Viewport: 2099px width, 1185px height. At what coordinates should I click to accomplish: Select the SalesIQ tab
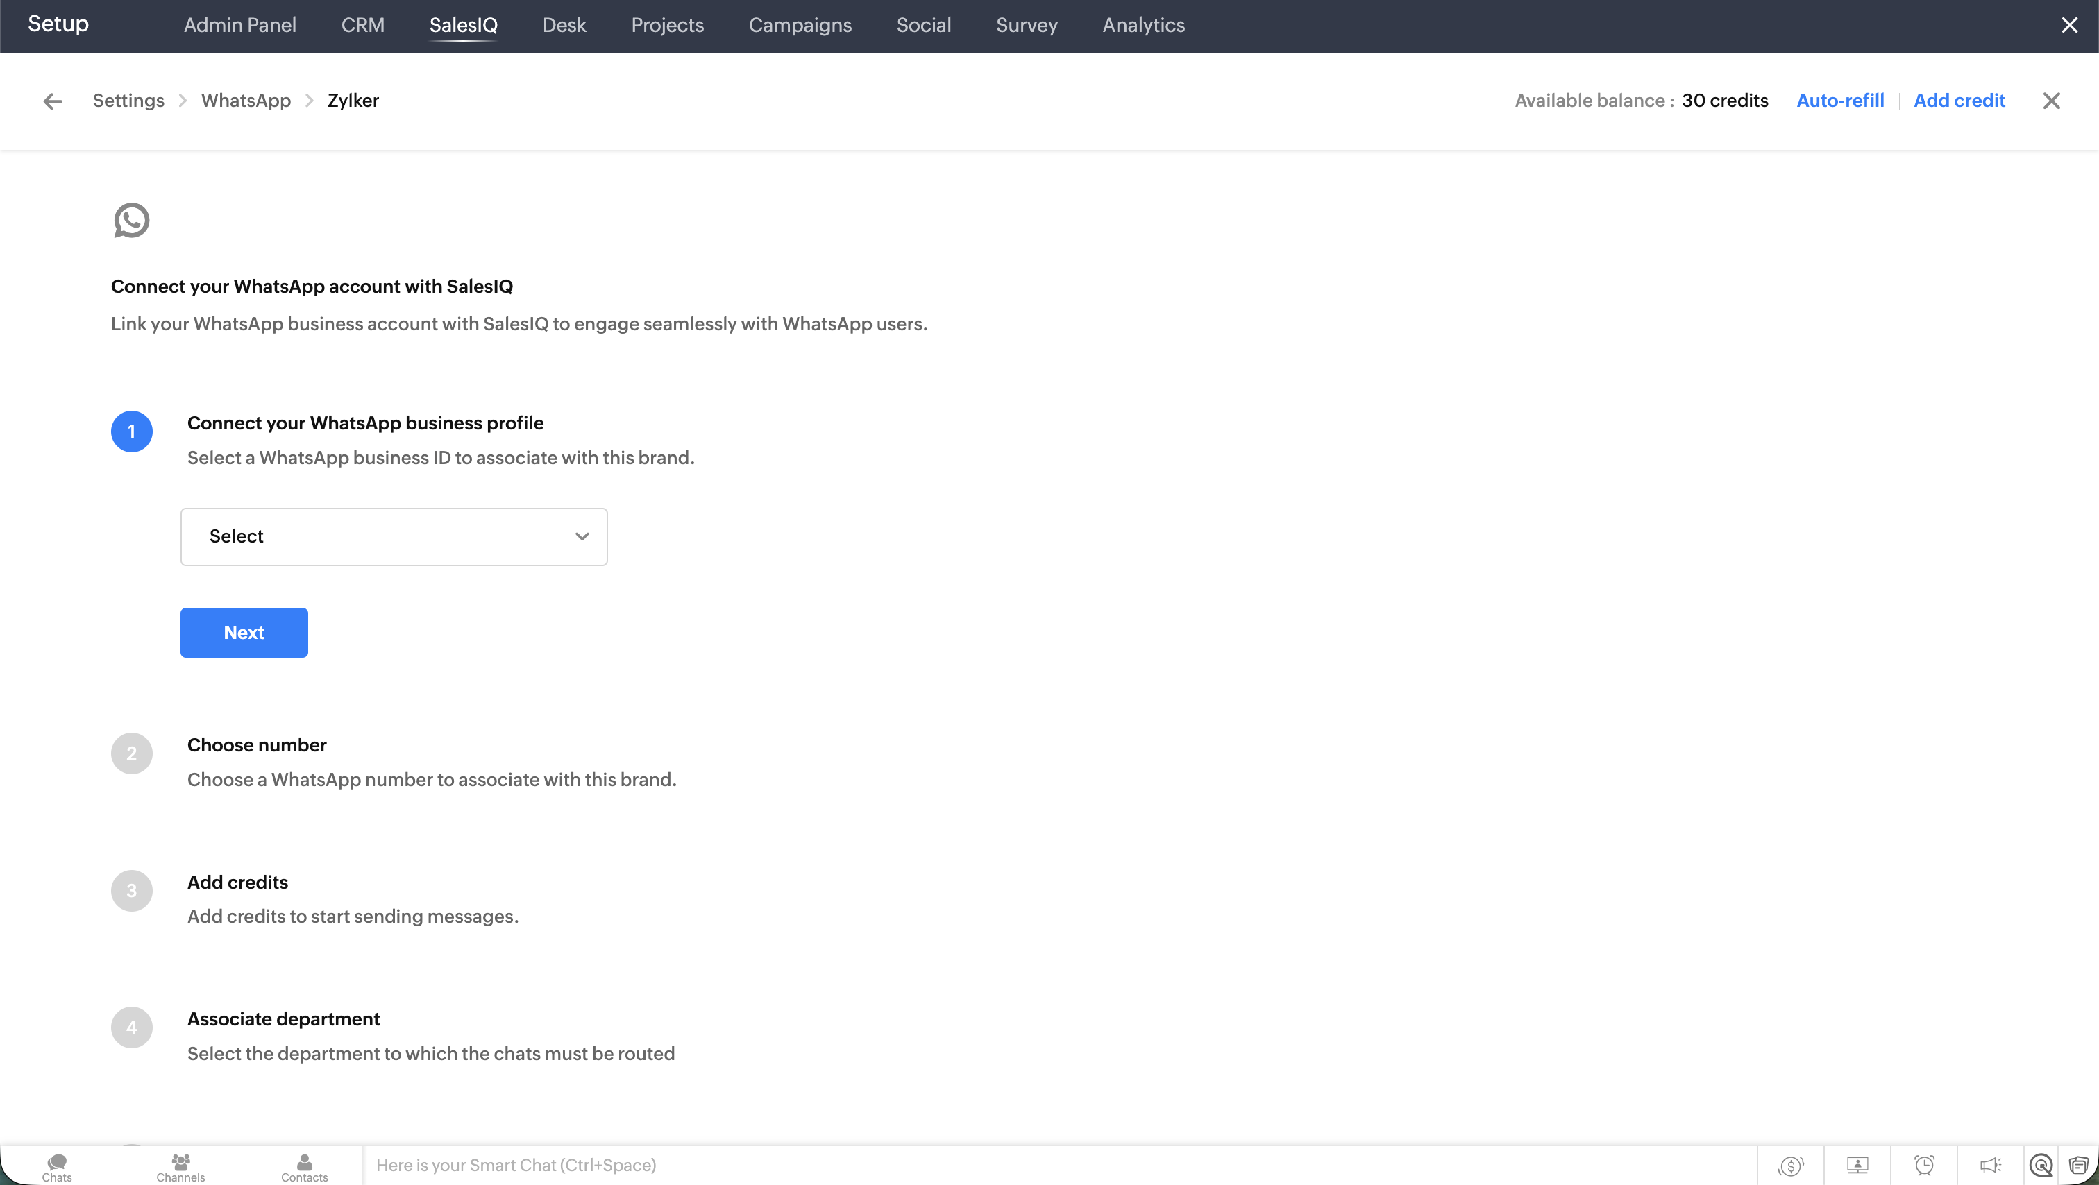(464, 25)
